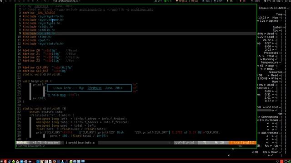
Task: Click the first icon in the bottom panel
Action: click(x=2, y=162)
